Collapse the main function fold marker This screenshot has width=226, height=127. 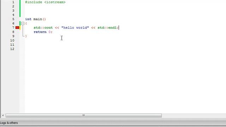(23, 23)
